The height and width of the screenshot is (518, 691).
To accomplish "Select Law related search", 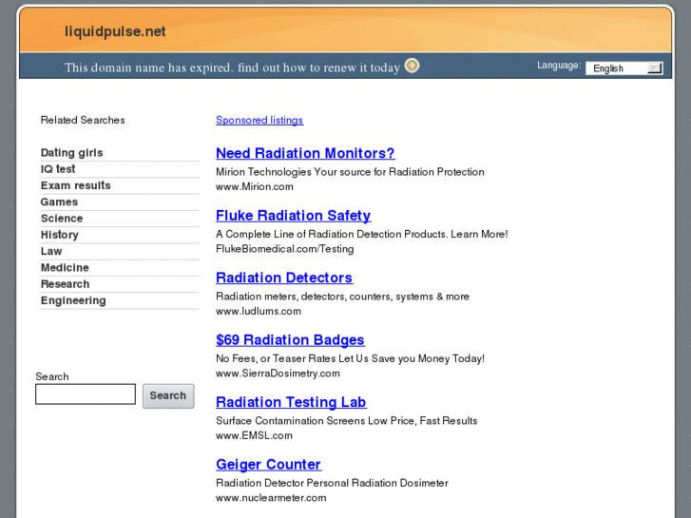I will [x=51, y=251].
